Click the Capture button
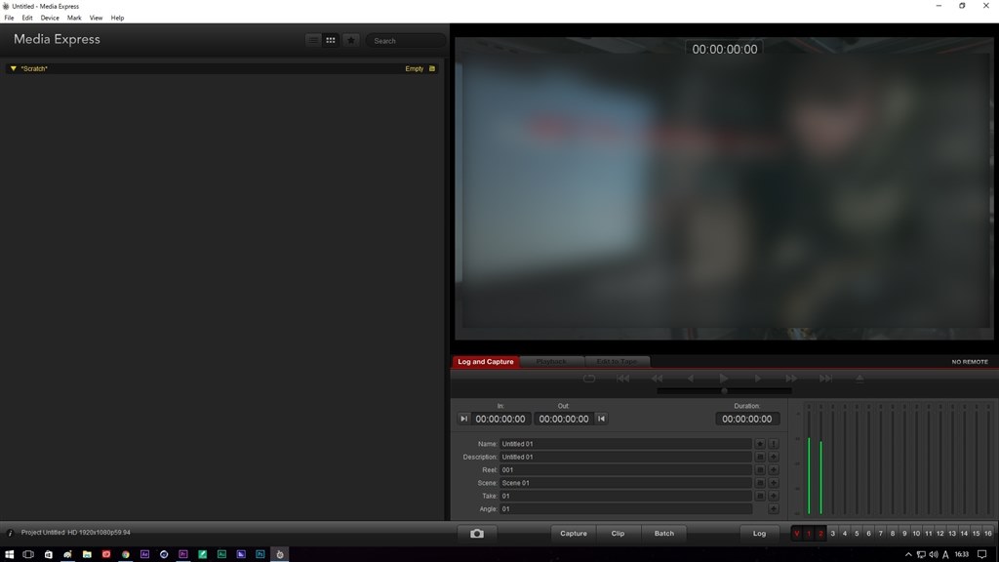999x562 pixels. coord(574,534)
